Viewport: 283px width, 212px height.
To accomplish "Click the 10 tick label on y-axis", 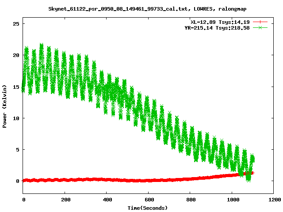I will coord(15,118).
